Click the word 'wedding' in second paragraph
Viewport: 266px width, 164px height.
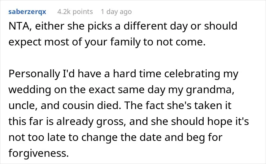pos(30,90)
